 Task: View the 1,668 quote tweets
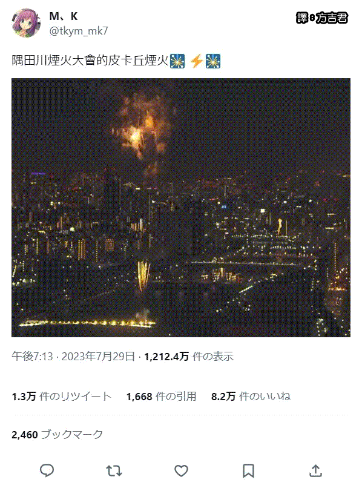coord(161,396)
